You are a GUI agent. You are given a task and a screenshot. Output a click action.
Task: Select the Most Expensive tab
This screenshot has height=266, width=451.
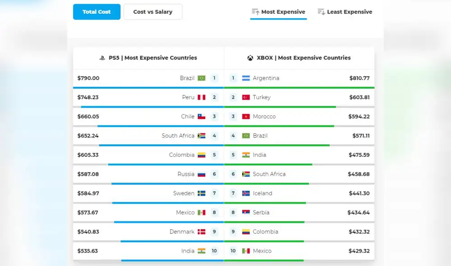pos(282,11)
